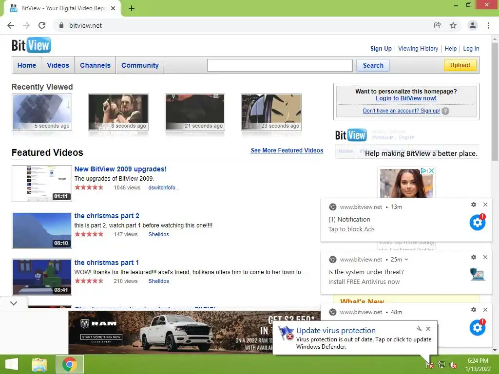Open the recently viewed thumbnail '23 seconds ago'

271,112
